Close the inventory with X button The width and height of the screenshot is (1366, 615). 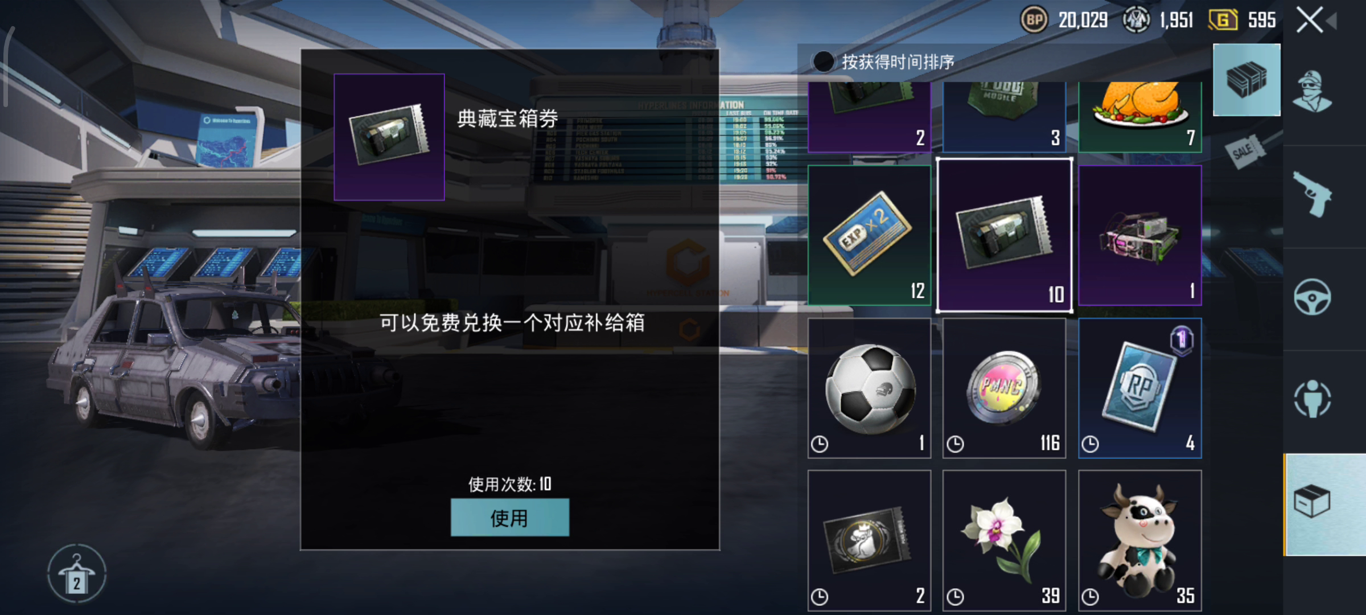click(x=1309, y=20)
